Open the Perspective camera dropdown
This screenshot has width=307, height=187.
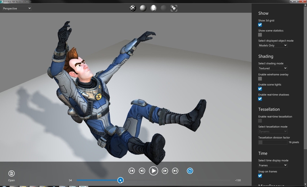point(17,8)
